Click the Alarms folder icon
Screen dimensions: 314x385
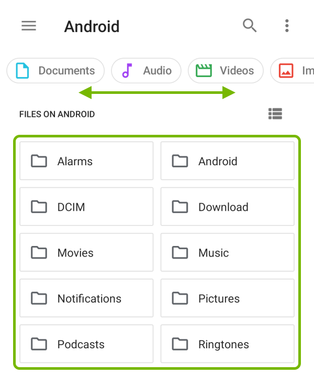point(39,161)
